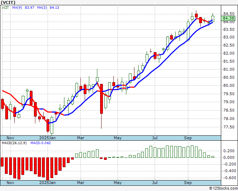Click the latest green candlestick near 84.38
238x191 pixels.
[213, 19]
